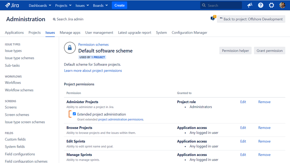The height and width of the screenshot is (163, 290).
Task: Click the Grant permission button
Action: pyautogui.click(x=269, y=51)
